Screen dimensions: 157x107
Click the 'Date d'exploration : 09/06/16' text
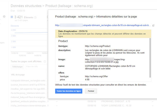[x=73, y=31]
